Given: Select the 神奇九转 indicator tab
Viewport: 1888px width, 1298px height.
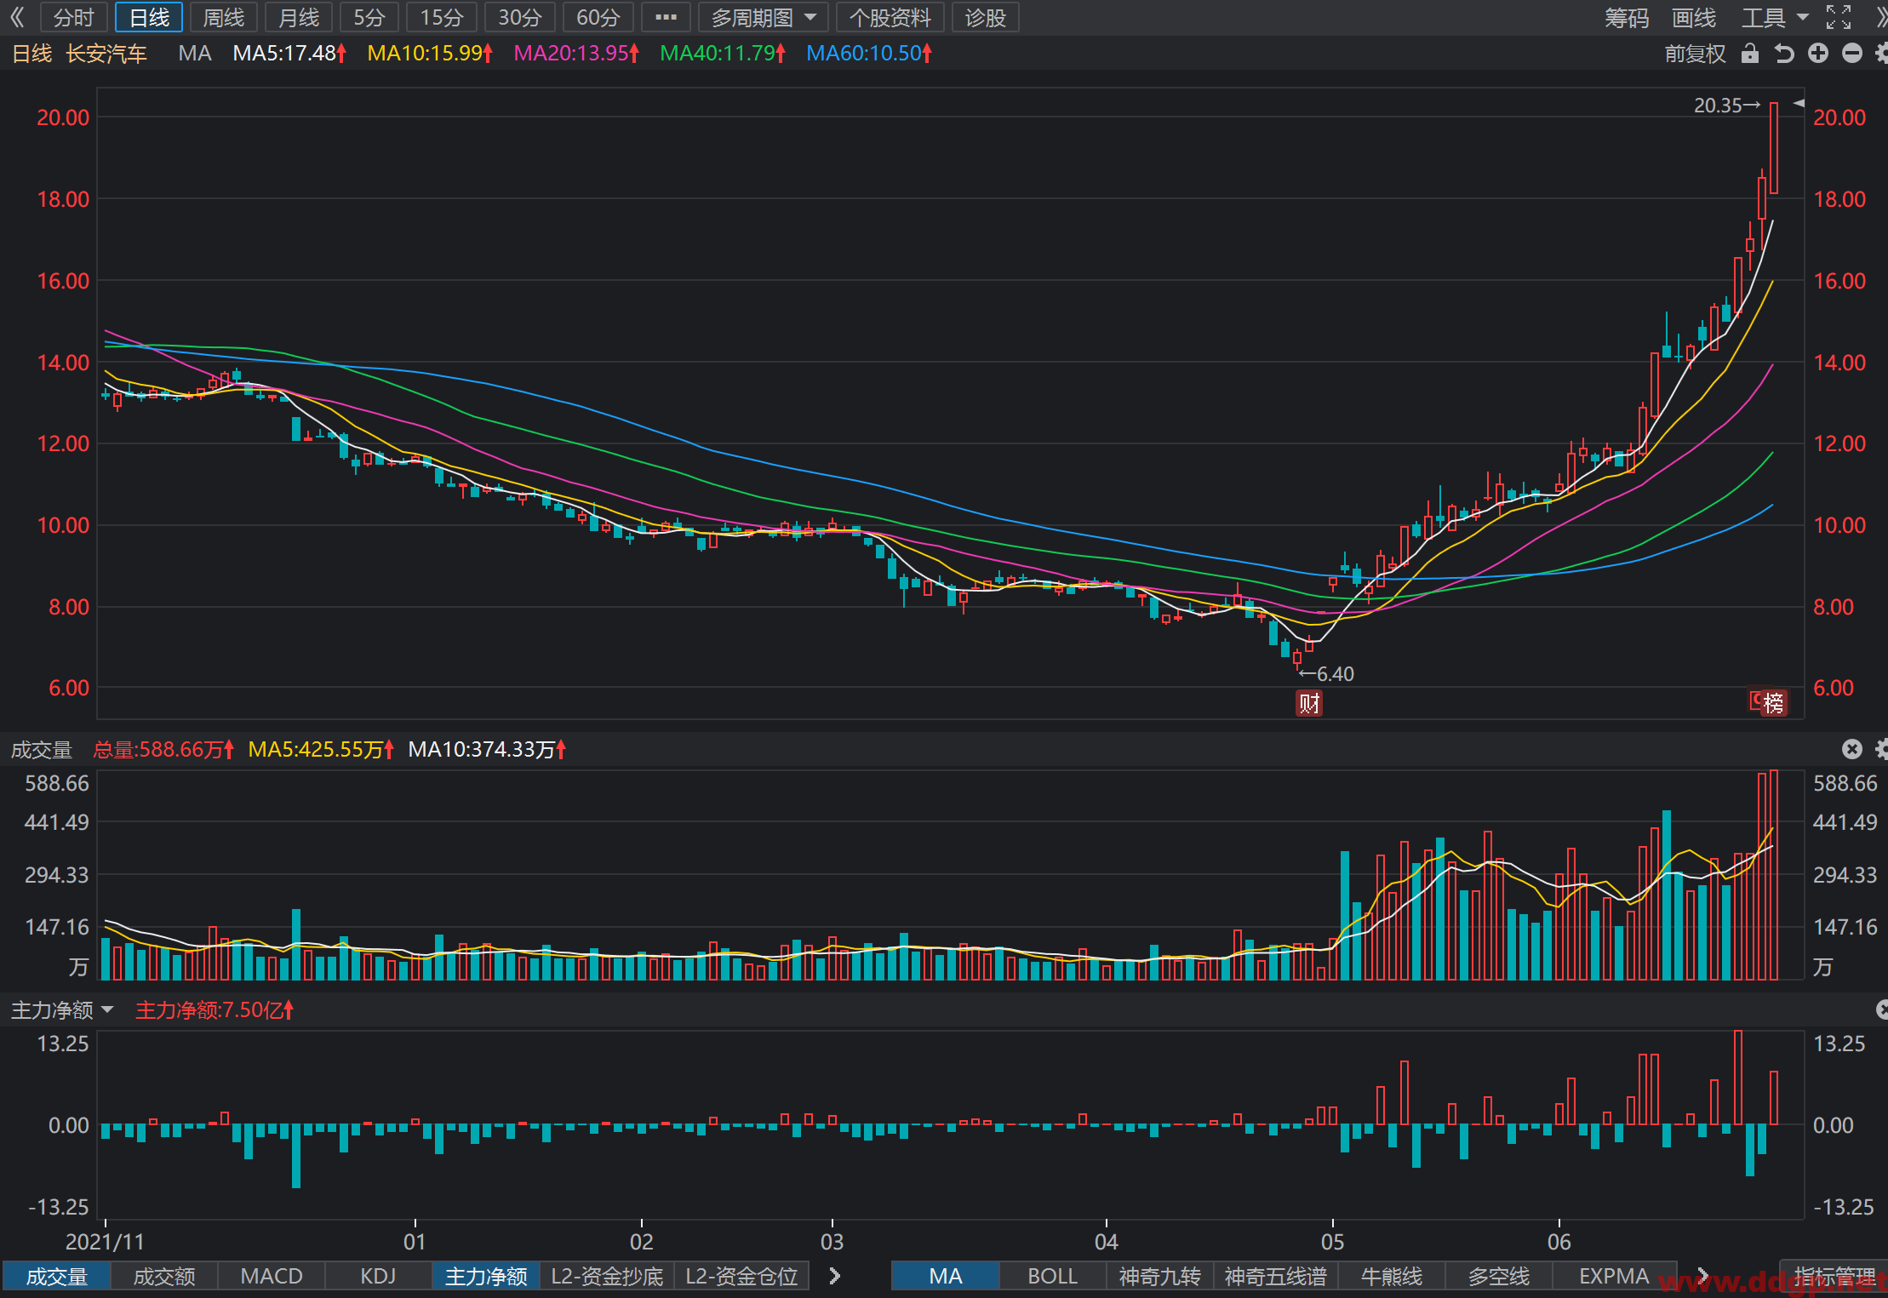Looking at the screenshot, I should click(1159, 1276).
